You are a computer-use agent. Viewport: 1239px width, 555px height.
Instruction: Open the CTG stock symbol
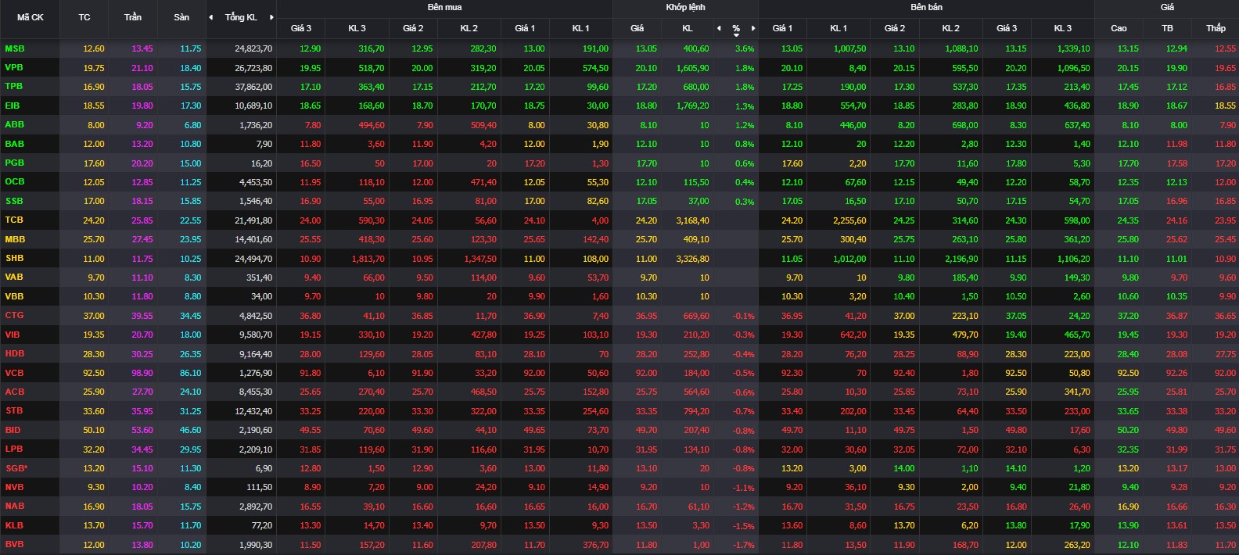[14, 315]
